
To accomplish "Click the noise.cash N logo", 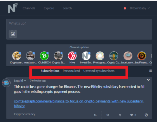I will pos(13,8).
